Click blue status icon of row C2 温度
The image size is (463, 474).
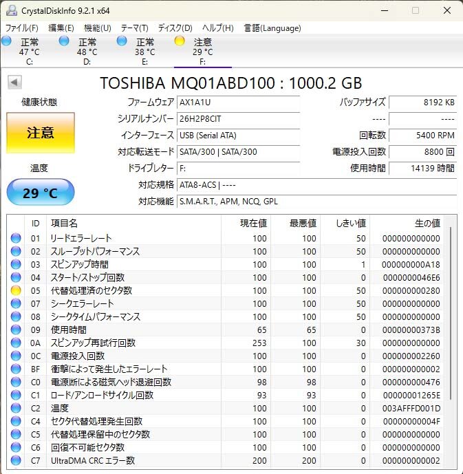[x=16, y=408]
